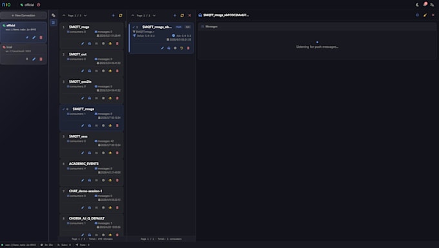Edit the $MQTT_qos2in stream

[x=83, y=98]
